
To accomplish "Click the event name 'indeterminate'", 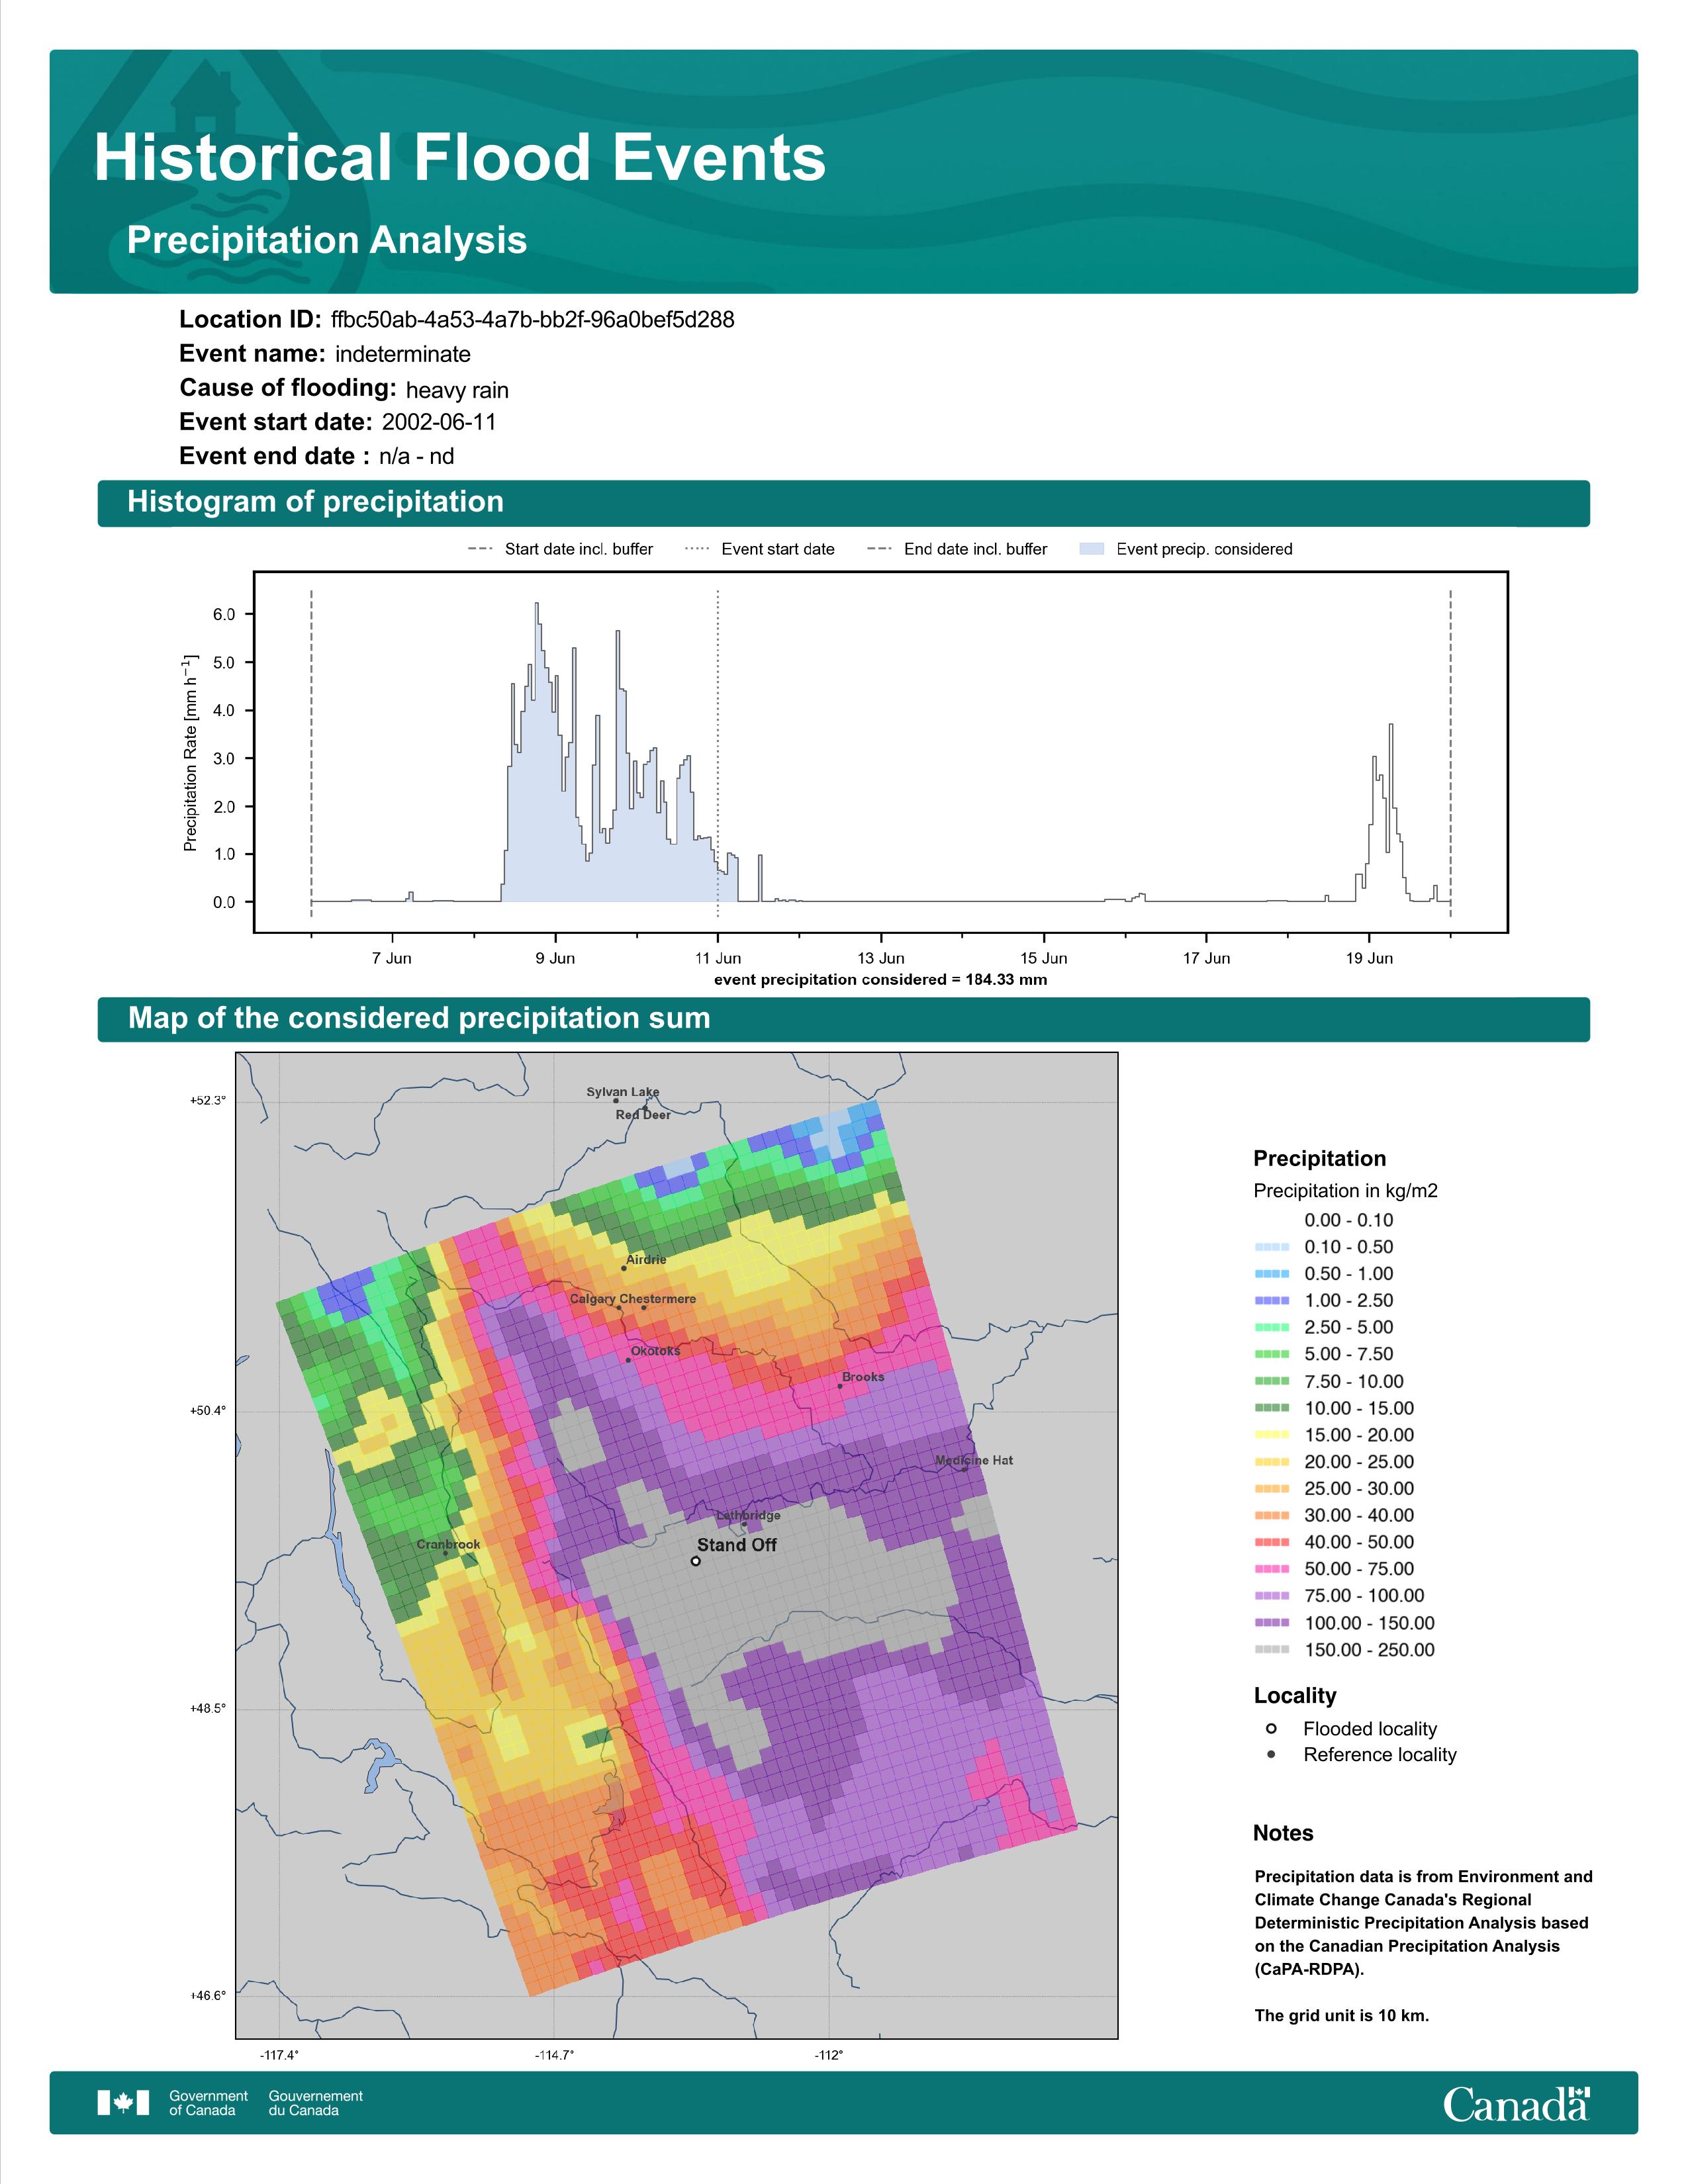I will tap(403, 354).
